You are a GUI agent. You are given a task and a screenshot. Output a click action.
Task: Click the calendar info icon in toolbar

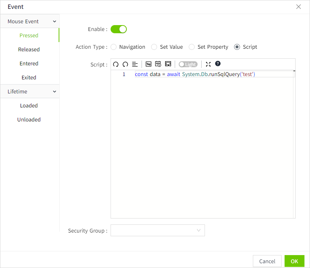(x=158, y=64)
